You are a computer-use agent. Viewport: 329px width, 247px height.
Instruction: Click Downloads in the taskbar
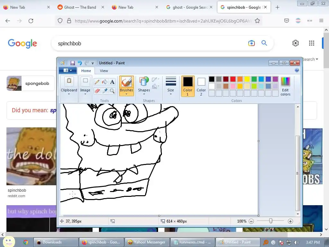click(56, 242)
